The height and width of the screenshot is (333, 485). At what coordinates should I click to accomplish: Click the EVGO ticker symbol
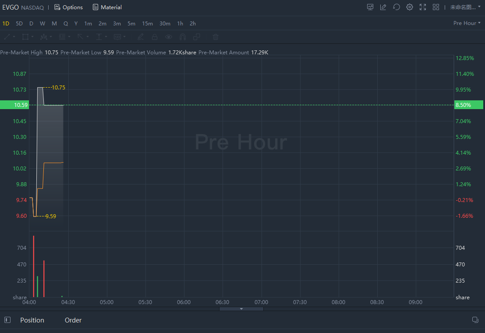11,7
